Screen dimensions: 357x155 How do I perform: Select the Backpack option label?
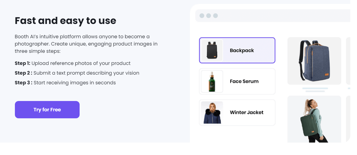pos(242,50)
